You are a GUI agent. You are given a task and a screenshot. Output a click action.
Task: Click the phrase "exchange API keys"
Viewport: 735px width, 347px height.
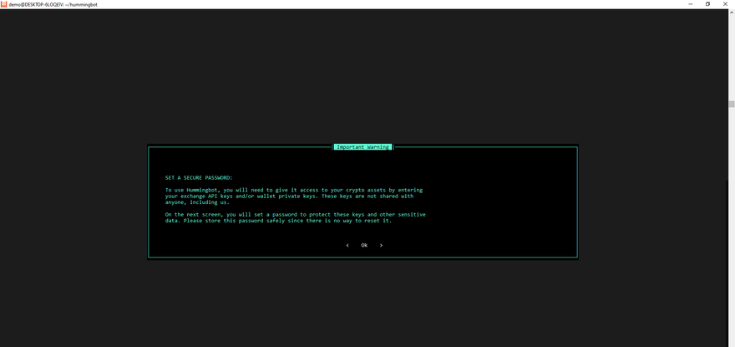pos(210,196)
